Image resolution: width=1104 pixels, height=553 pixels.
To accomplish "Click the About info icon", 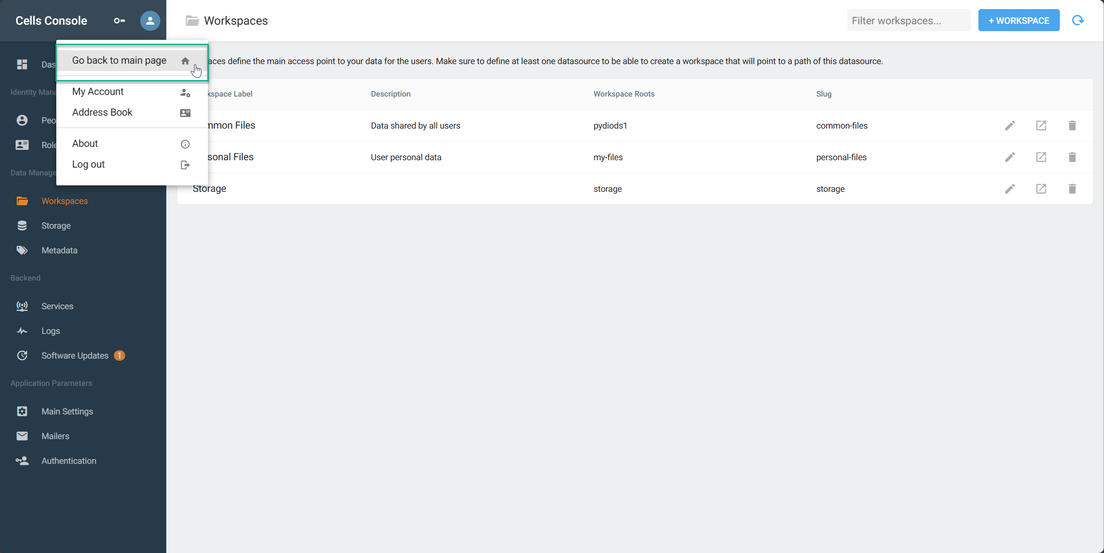I will (185, 144).
